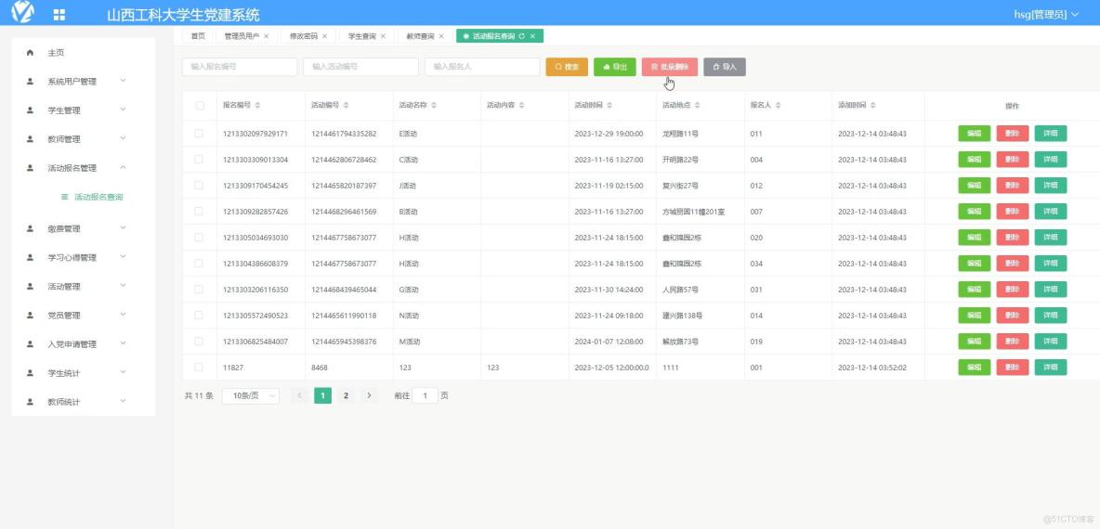Screen dimensions: 1100x529
Task: Click the user icon beside 教师管理
Action: pyautogui.click(x=30, y=138)
